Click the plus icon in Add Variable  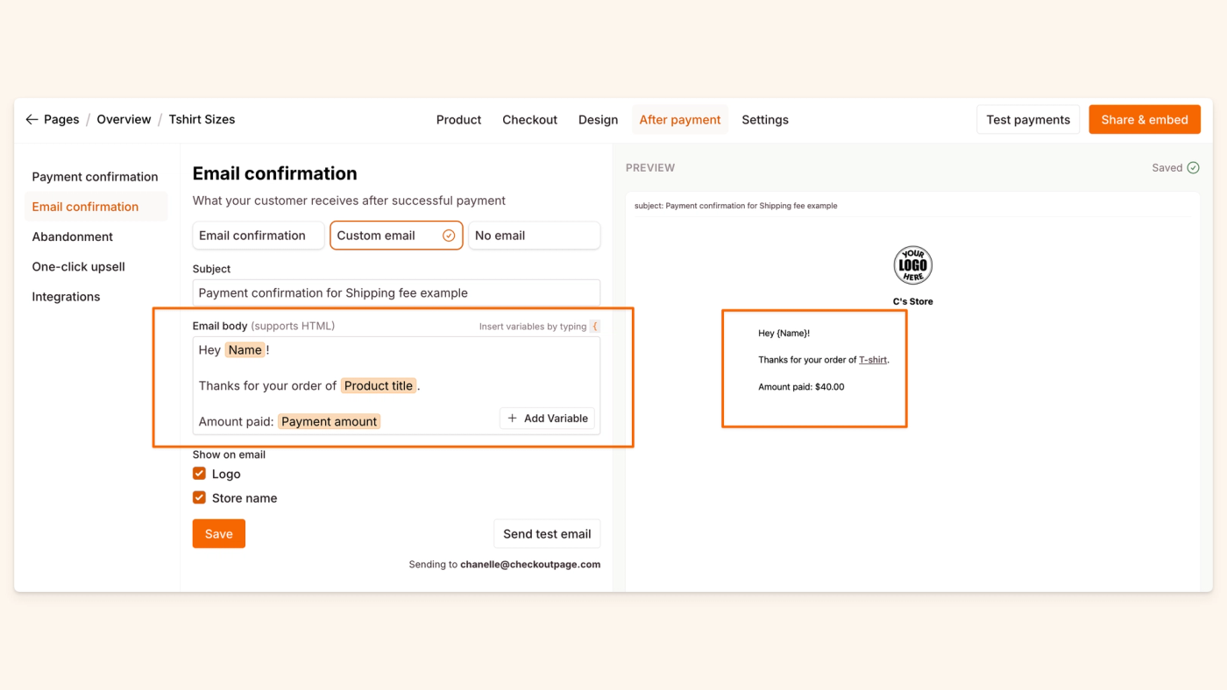click(513, 419)
